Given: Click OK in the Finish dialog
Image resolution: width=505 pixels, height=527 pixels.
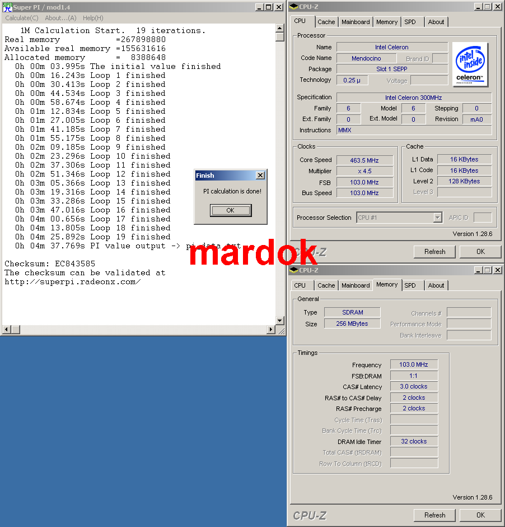Looking at the screenshot, I should (x=231, y=210).
